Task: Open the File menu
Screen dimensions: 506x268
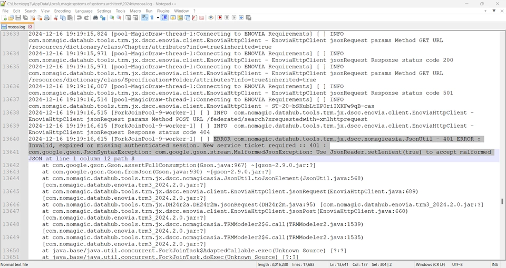Action: tap(5, 11)
